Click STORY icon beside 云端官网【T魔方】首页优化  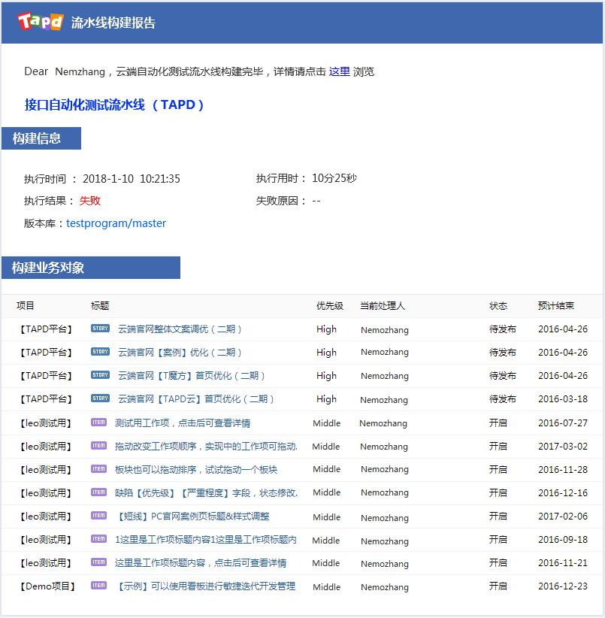(100, 375)
